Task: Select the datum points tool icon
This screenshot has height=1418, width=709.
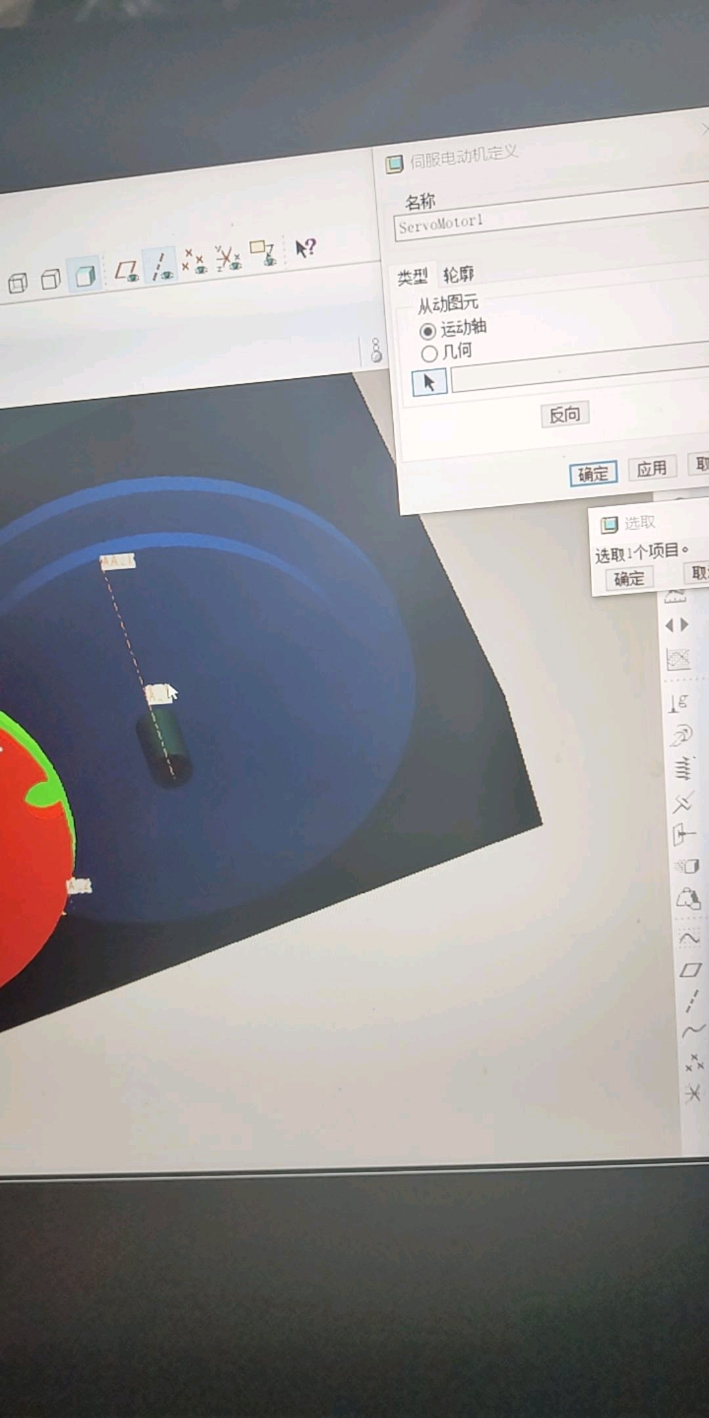Action: pos(694,1062)
